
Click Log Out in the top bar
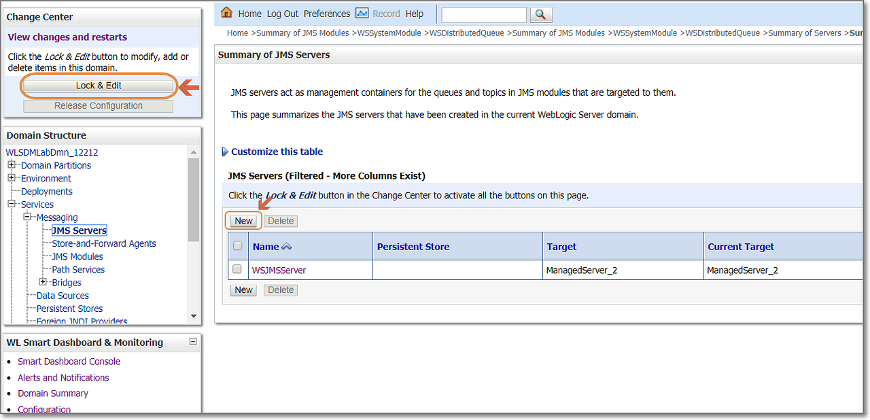coord(282,13)
